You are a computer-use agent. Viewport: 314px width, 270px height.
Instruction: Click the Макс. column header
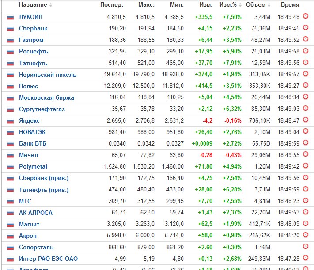(x=146, y=4)
